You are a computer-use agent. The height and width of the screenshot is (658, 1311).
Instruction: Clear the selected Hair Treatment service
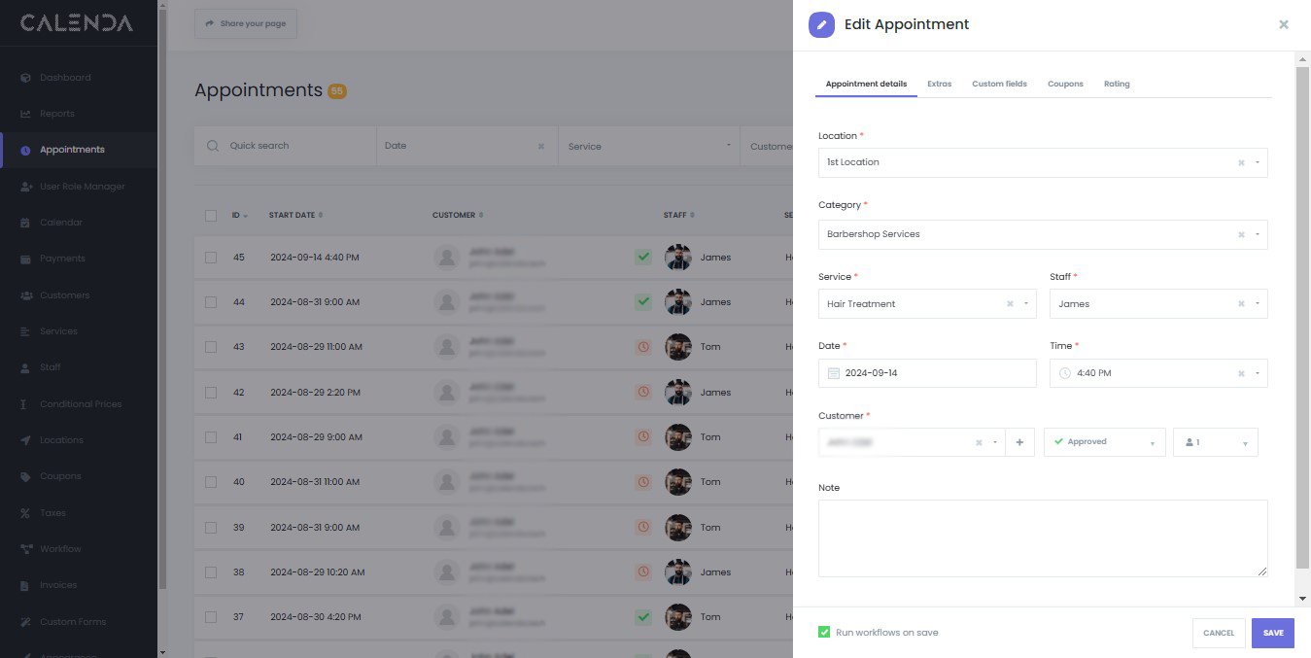click(x=1010, y=304)
